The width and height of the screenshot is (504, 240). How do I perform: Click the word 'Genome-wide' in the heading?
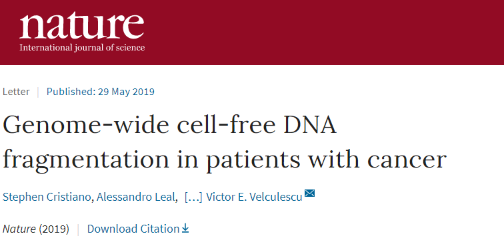[86, 125]
